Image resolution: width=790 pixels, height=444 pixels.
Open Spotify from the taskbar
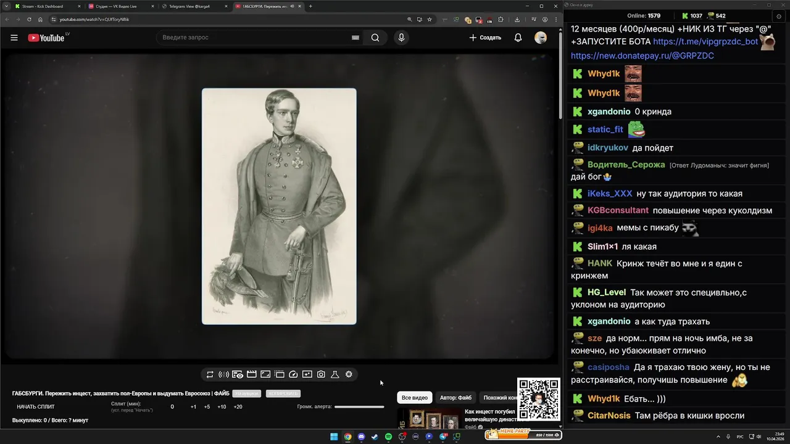388,437
